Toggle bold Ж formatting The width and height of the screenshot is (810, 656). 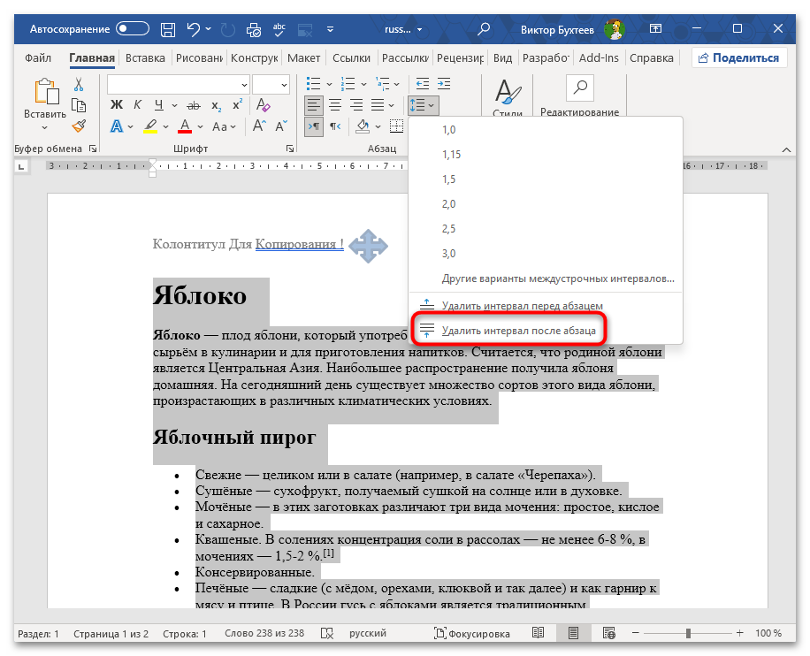coord(116,105)
